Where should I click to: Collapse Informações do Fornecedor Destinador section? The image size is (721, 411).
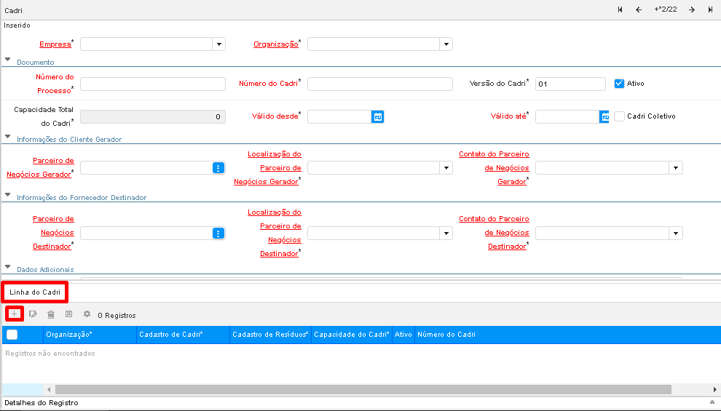(8, 195)
